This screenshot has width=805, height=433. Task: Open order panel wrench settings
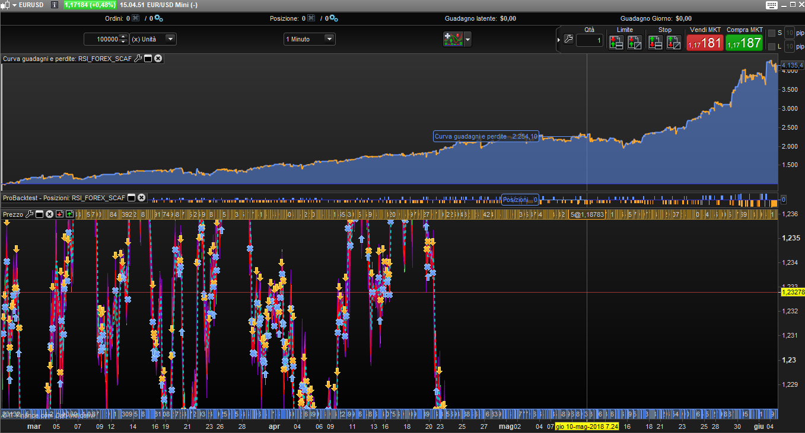(x=568, y=40)
